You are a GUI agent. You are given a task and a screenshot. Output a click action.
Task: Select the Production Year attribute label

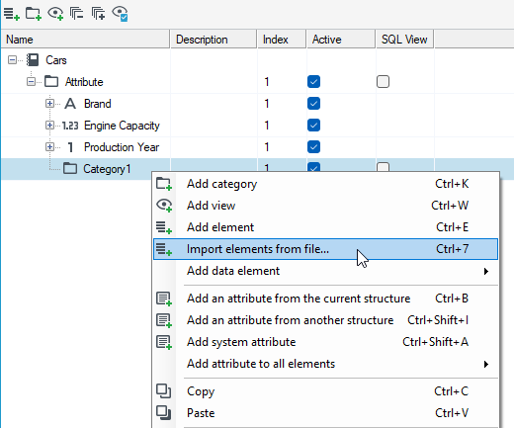point(122,147)
